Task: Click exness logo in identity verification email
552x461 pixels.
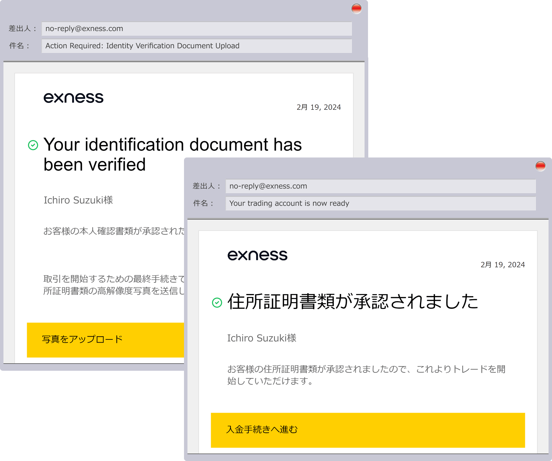Action: pyautogui.click(x=73, y=98)
